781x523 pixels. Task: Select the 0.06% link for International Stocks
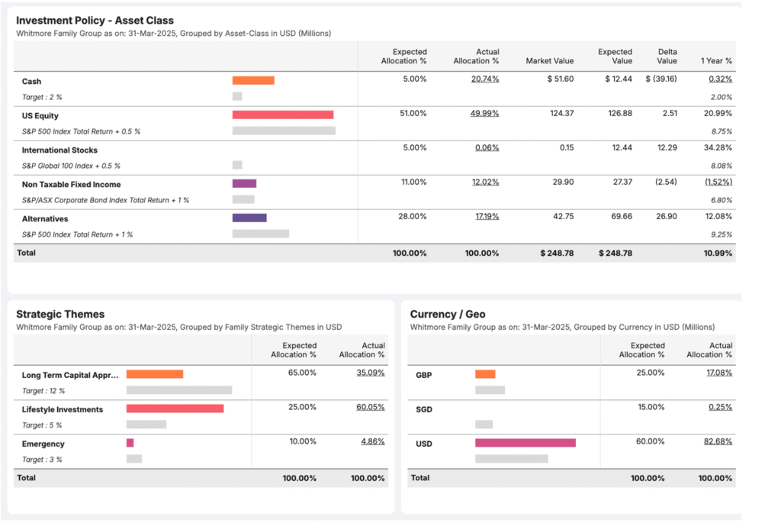point(487,147)
